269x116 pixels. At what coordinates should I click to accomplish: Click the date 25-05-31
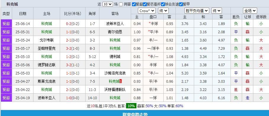[23, 32]
